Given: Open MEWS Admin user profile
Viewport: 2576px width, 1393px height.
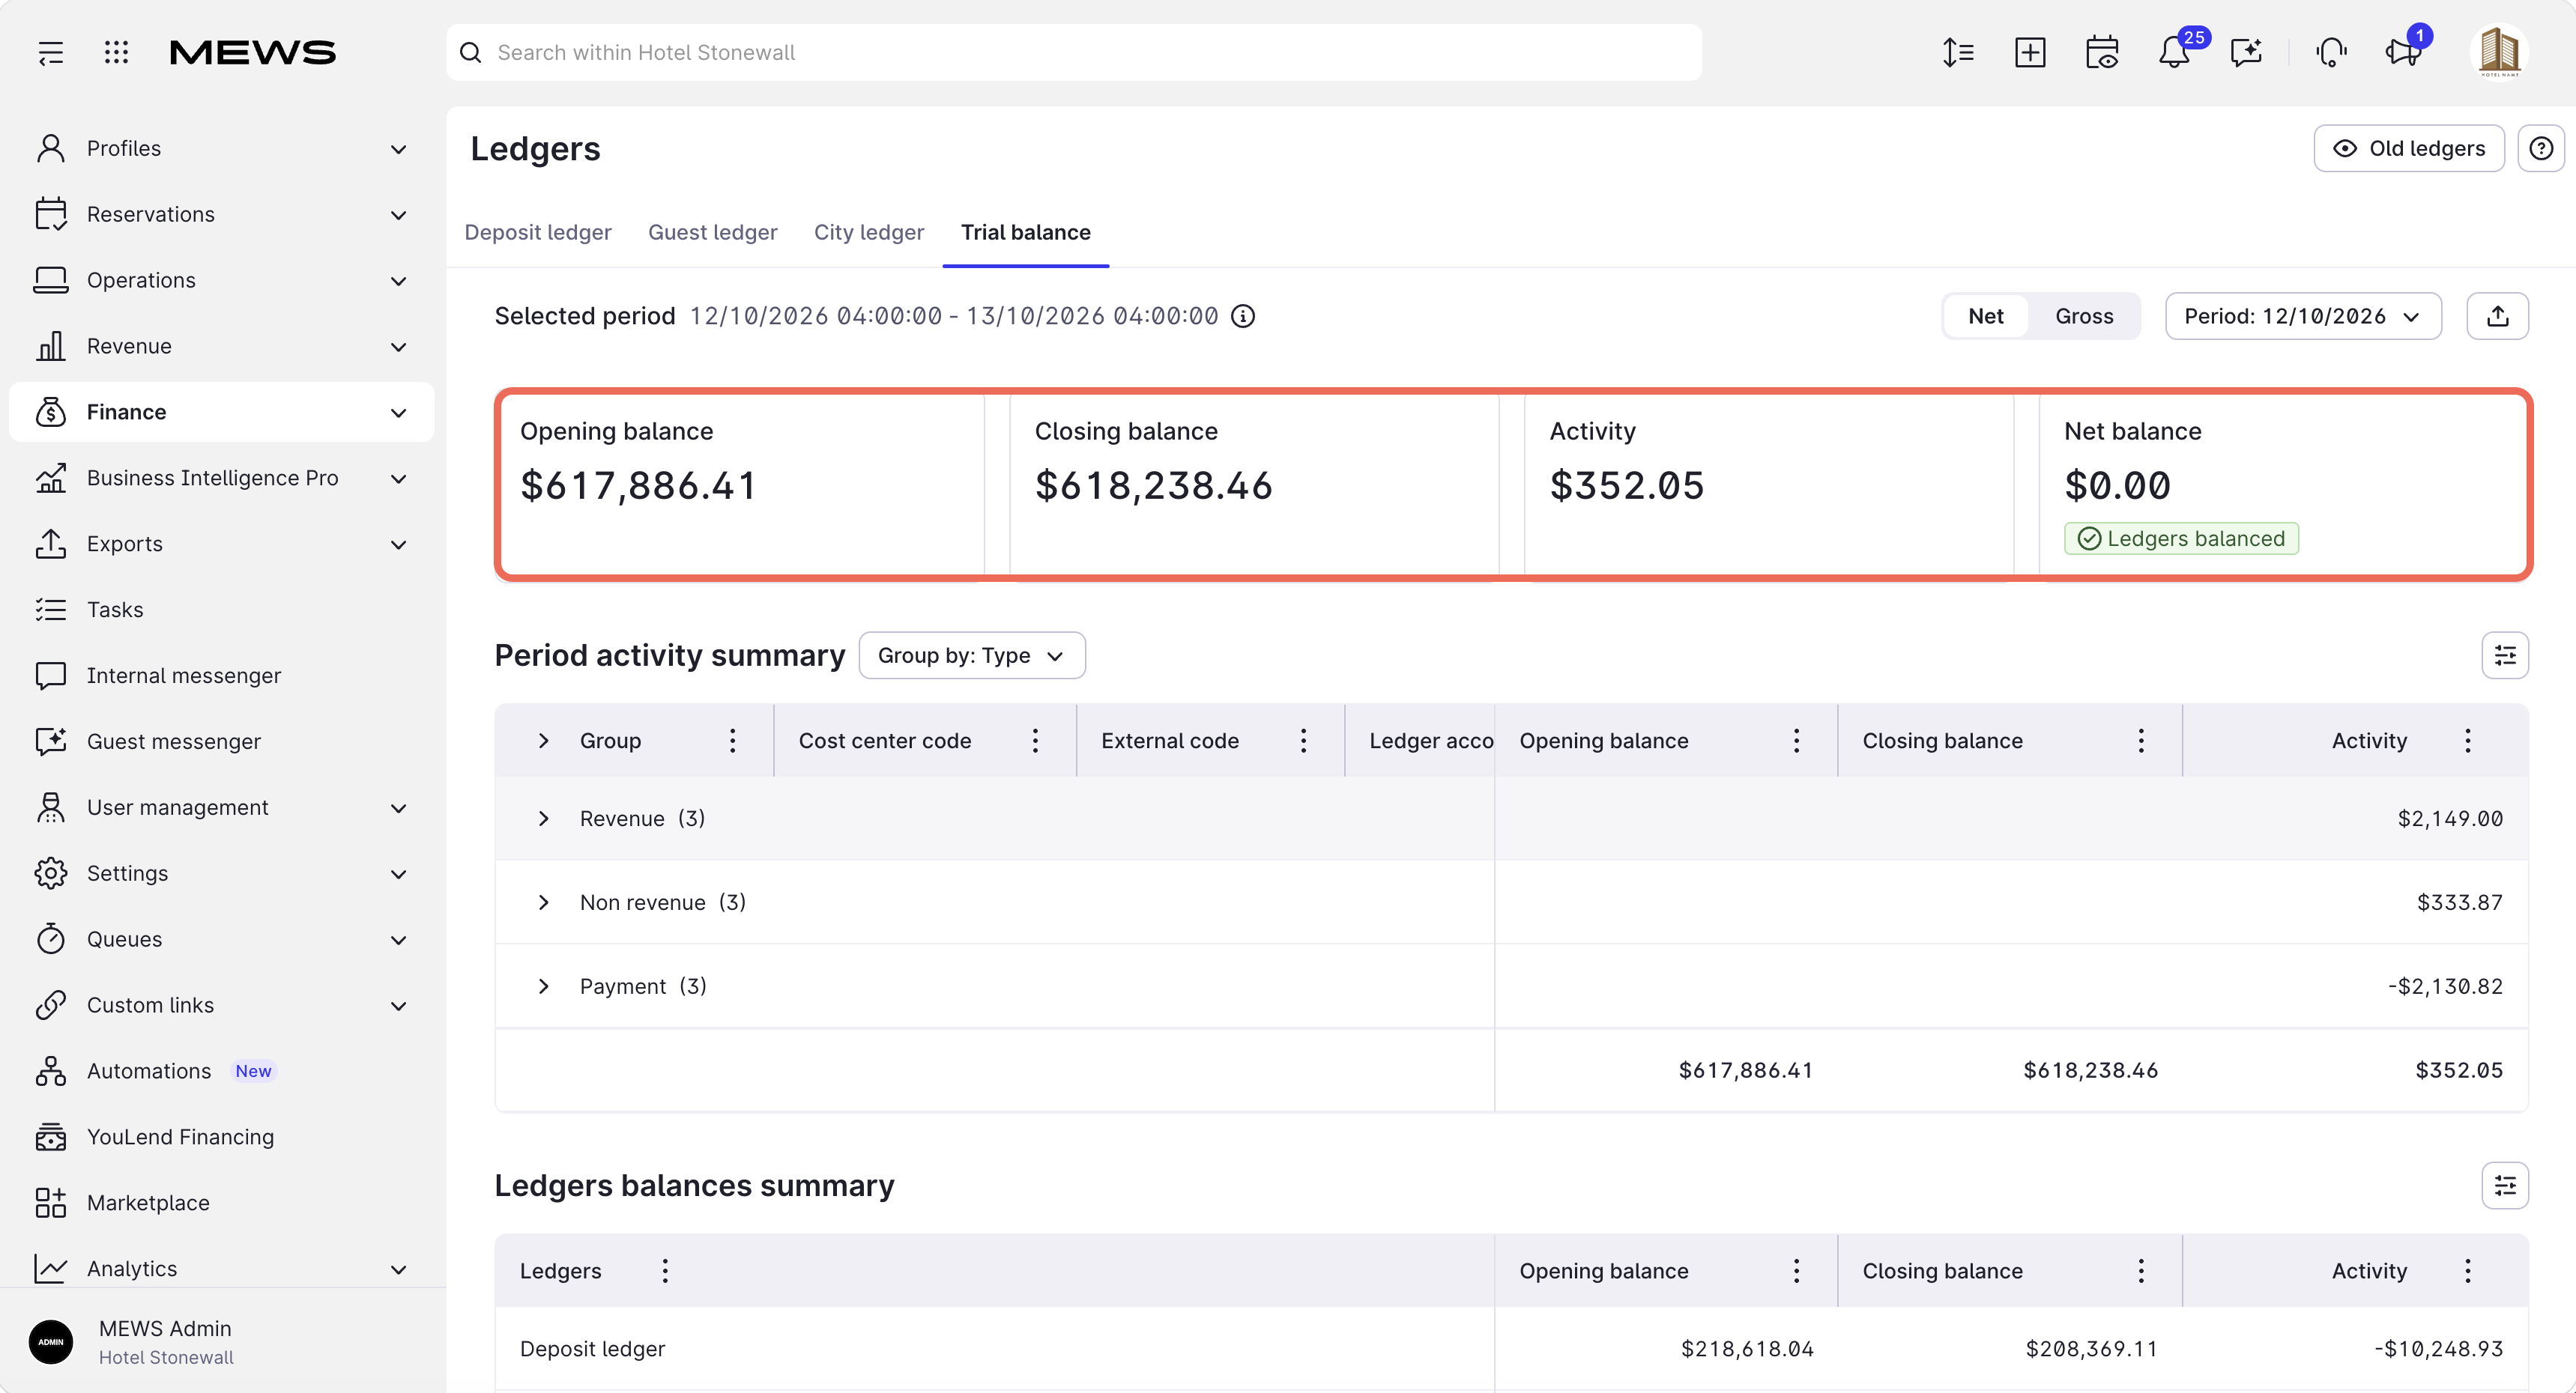Looking at the screenshot, I should coord(222,1342).
